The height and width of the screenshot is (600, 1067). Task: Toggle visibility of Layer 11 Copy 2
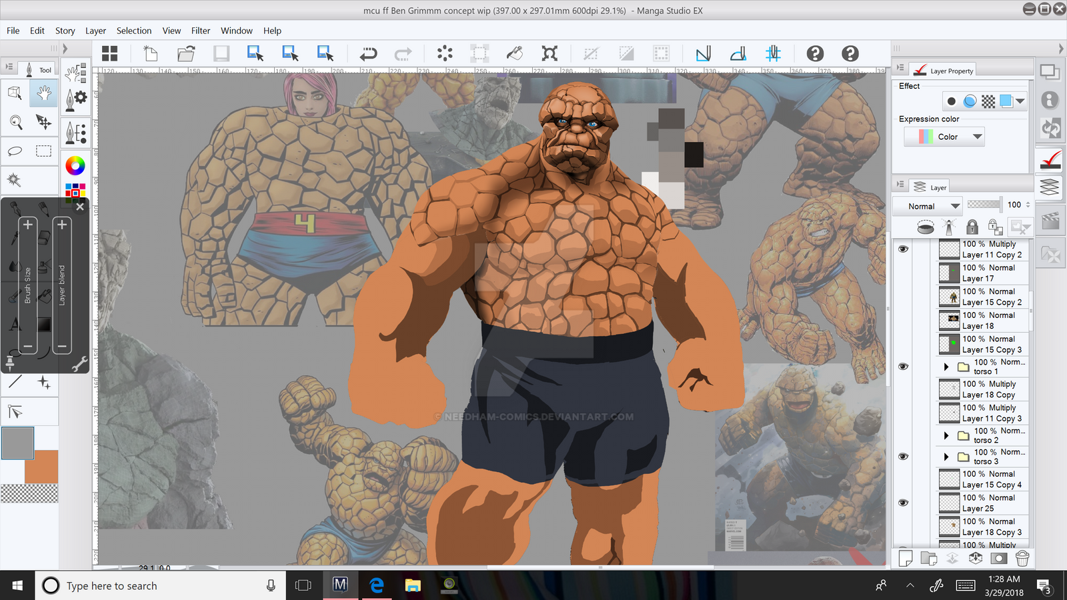[x=903, y=249]
